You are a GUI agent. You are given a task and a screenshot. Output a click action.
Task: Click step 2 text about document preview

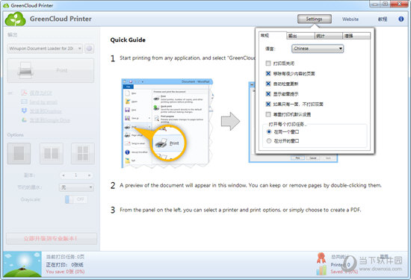(x=250, y=185)
